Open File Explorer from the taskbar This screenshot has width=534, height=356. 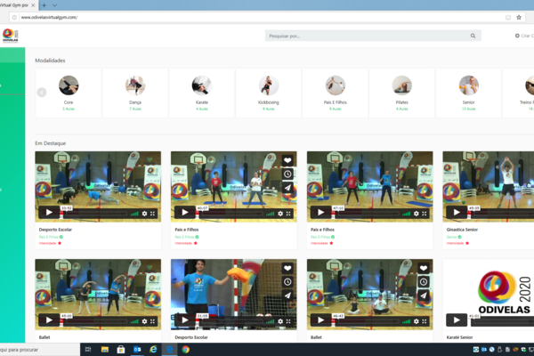(x=117, y=350)
